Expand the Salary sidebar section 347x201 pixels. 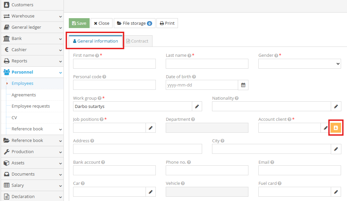click(32, 185)
